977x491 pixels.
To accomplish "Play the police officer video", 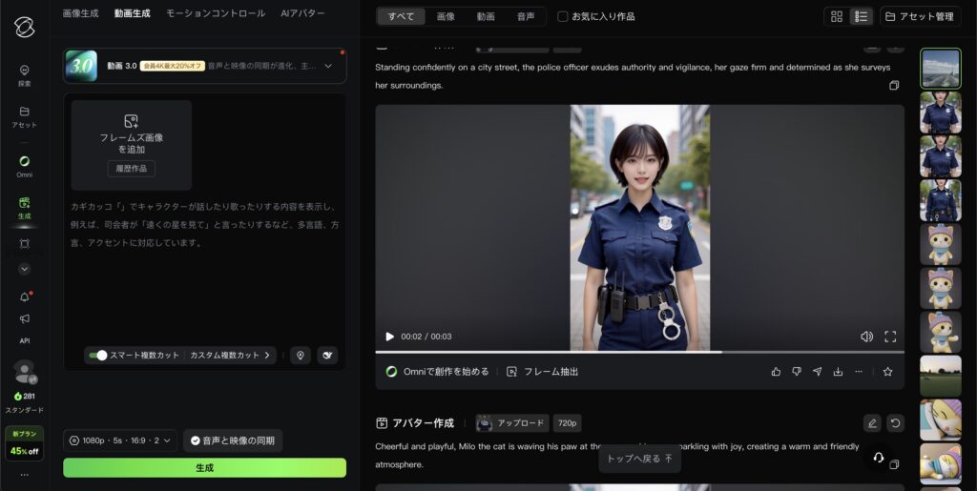I will coord(389,337).
